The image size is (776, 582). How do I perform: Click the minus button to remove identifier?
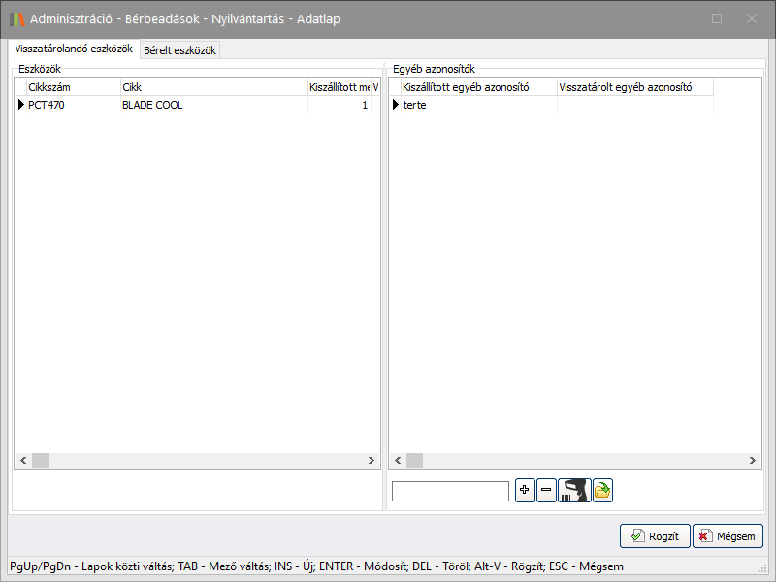(x=546, y=491)
